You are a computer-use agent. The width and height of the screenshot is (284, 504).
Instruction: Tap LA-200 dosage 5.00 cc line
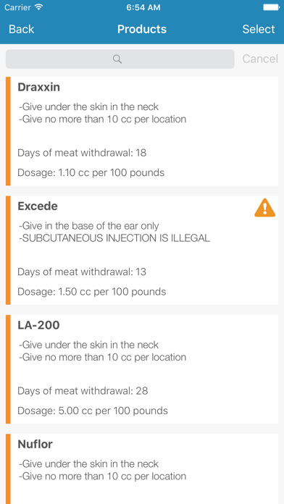(x=92, y=411)
